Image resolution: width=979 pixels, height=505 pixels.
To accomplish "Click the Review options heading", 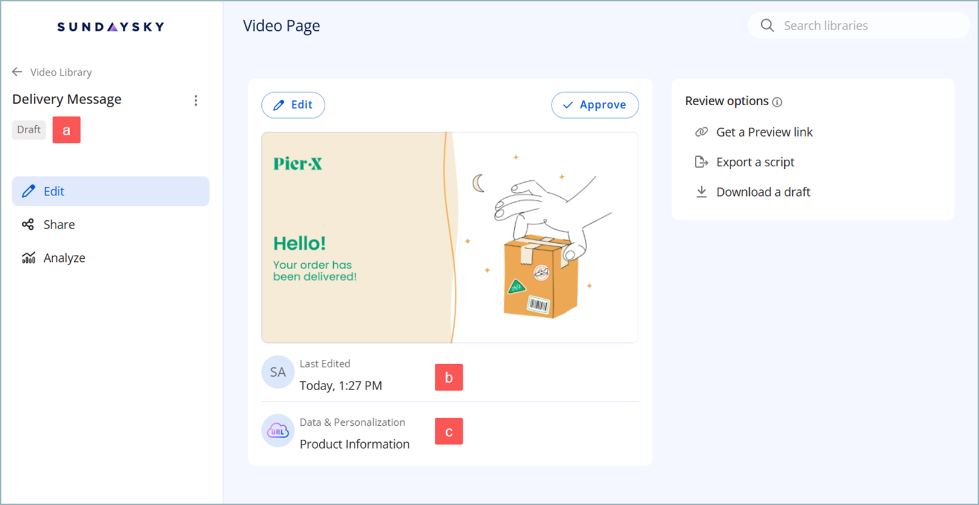I will (x=727, y=101).
